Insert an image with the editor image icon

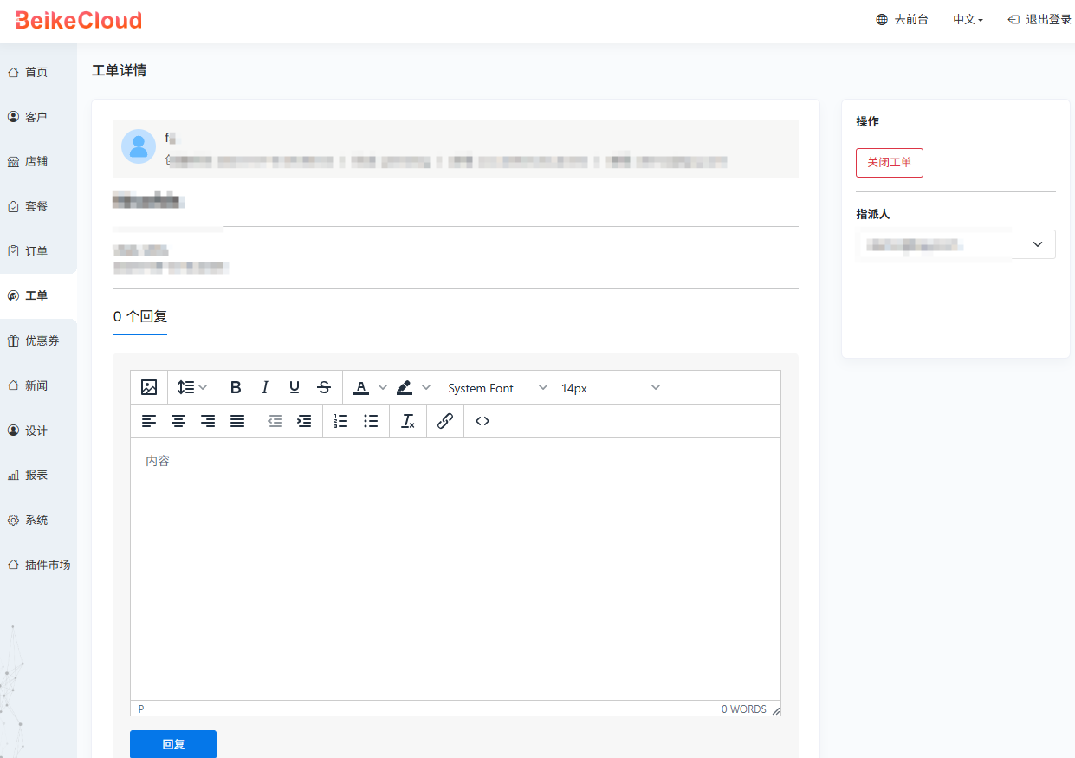pos(149,388)
